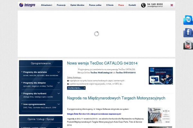Open Nowa wersja TecDoc CATALOG 04/2014 headline
Viewport: 193px width, 128px height.
coord(102,63)
